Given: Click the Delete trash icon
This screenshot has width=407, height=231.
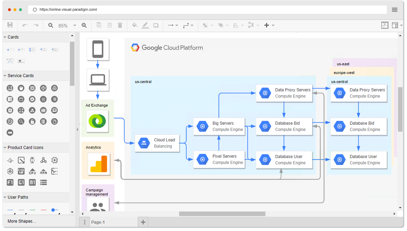Looking at the screenshot, I should click(120, 25).
